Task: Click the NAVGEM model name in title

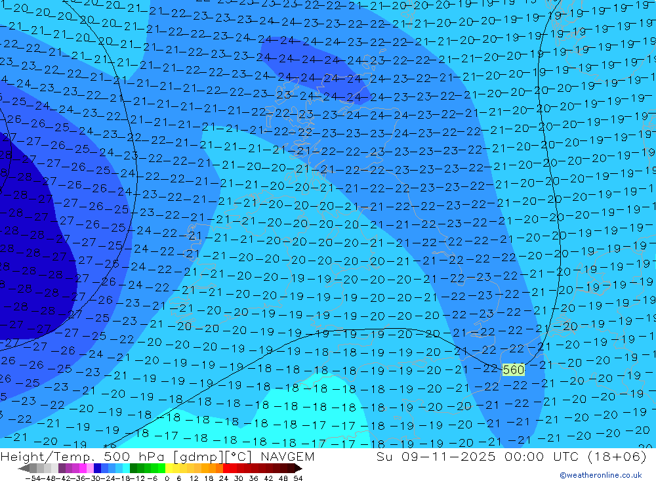Action: point(287,456)
